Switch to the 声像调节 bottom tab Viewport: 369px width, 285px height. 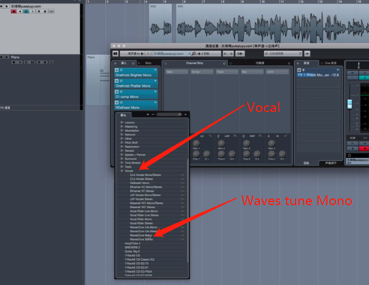click(x=331, y=163)
